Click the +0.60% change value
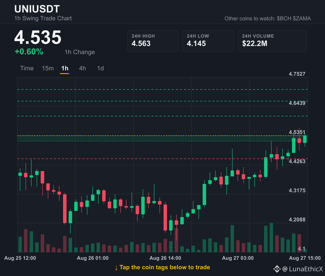325x276 pixels. point(29,52)
